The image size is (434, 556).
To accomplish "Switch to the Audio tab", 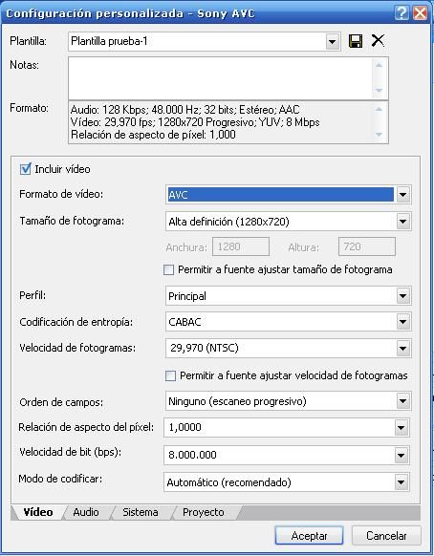I will click(86, 512).
